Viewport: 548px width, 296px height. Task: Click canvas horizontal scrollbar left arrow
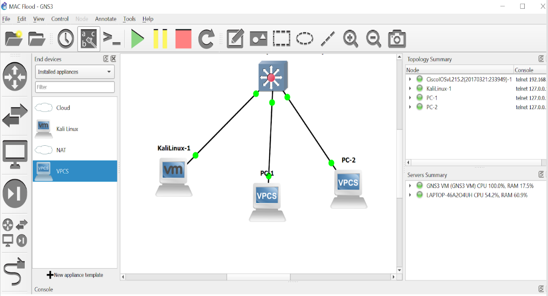123,277
